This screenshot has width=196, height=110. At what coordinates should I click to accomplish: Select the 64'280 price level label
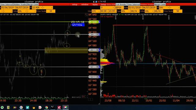(x=93, y=35)
